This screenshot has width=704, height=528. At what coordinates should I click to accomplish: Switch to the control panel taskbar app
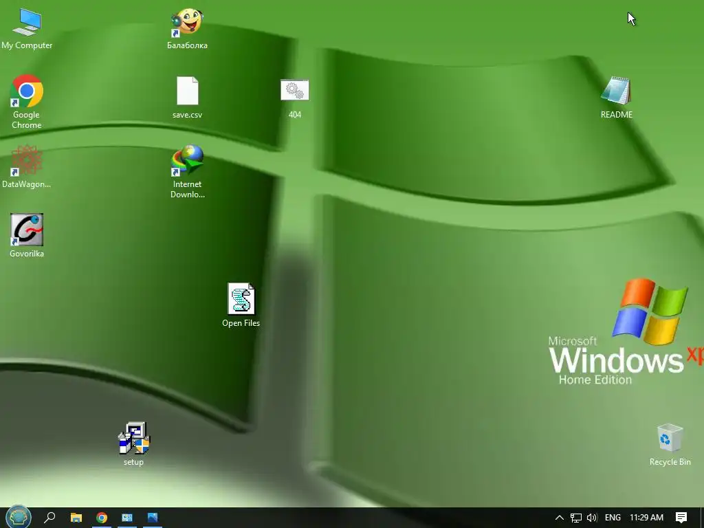[127, 518]
